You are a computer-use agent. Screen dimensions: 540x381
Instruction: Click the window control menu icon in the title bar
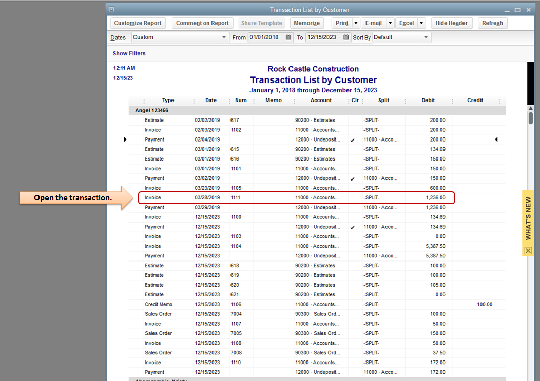pos(111,10)
